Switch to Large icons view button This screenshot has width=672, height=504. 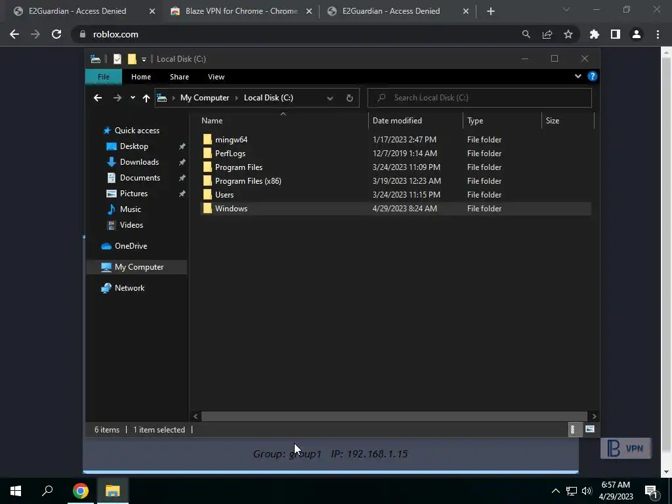tap(590, 429)
